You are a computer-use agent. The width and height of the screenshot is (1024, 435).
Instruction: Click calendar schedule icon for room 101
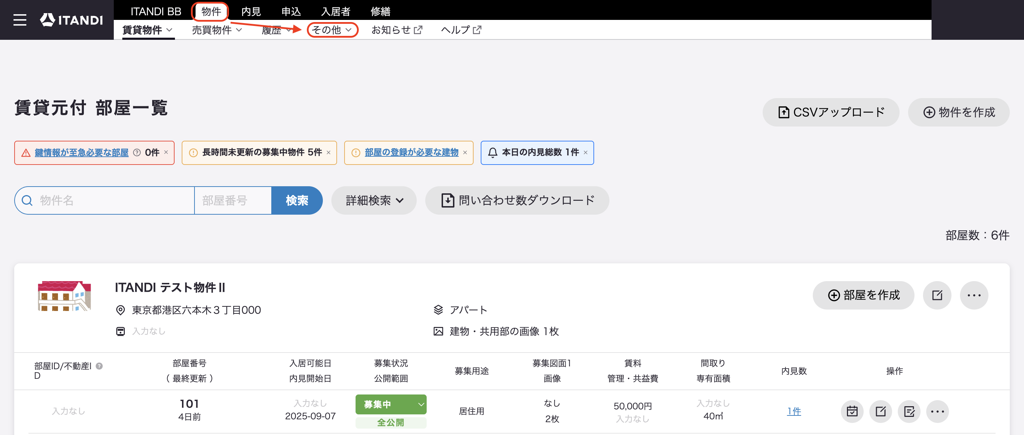point(852,412)
